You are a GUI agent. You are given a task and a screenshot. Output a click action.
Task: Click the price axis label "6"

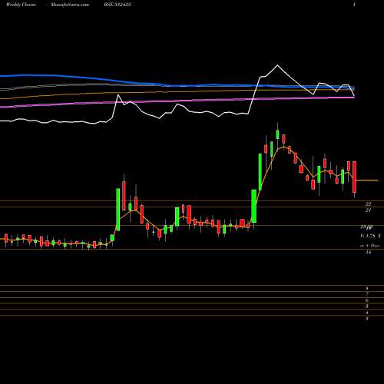click(367, 300)
